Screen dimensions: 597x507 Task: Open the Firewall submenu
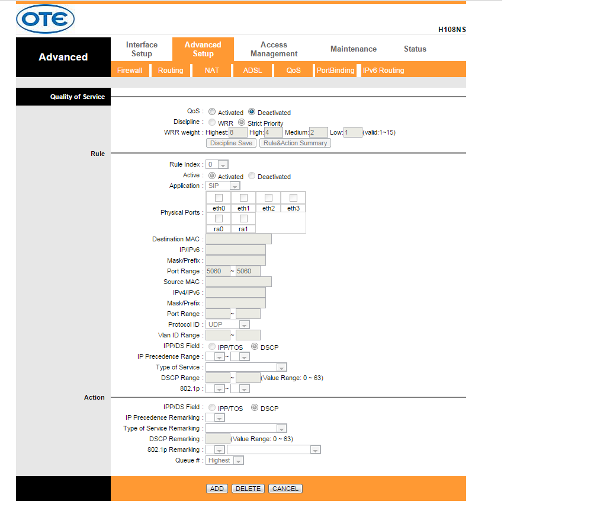click(130, 71)
